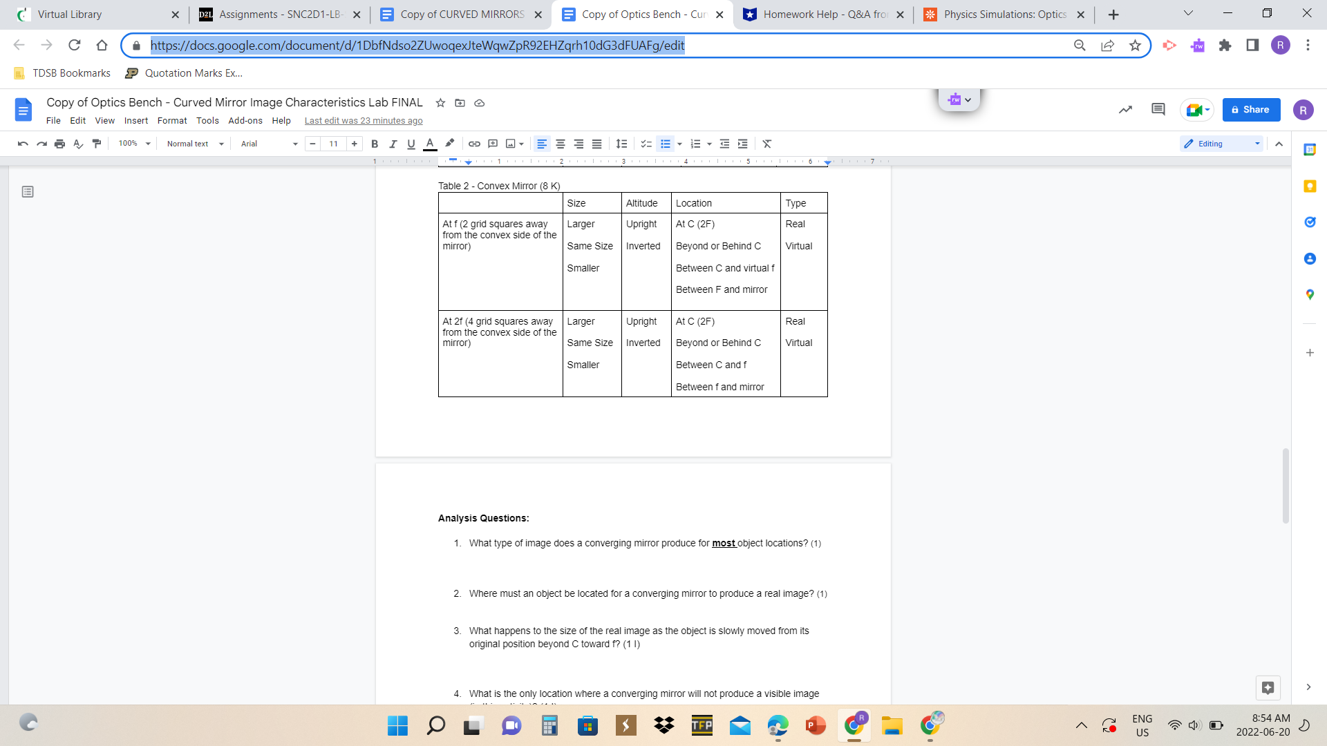
Task: Open the Last edit version history link
Action: (364, 120)
